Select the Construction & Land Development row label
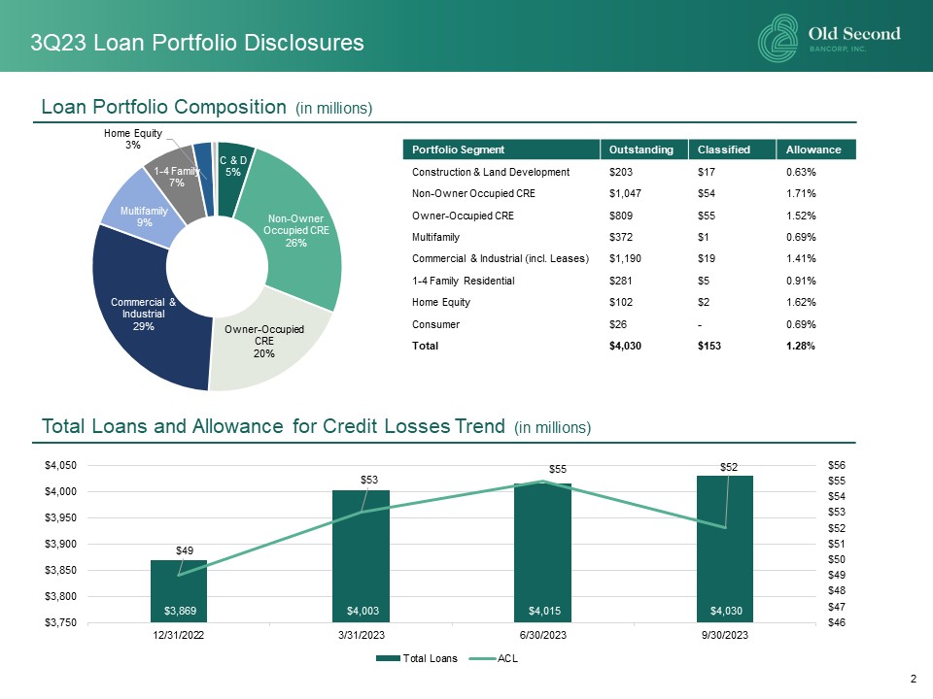Image resolution: width=933 pixels, height=699 pixels. point(480,172)
